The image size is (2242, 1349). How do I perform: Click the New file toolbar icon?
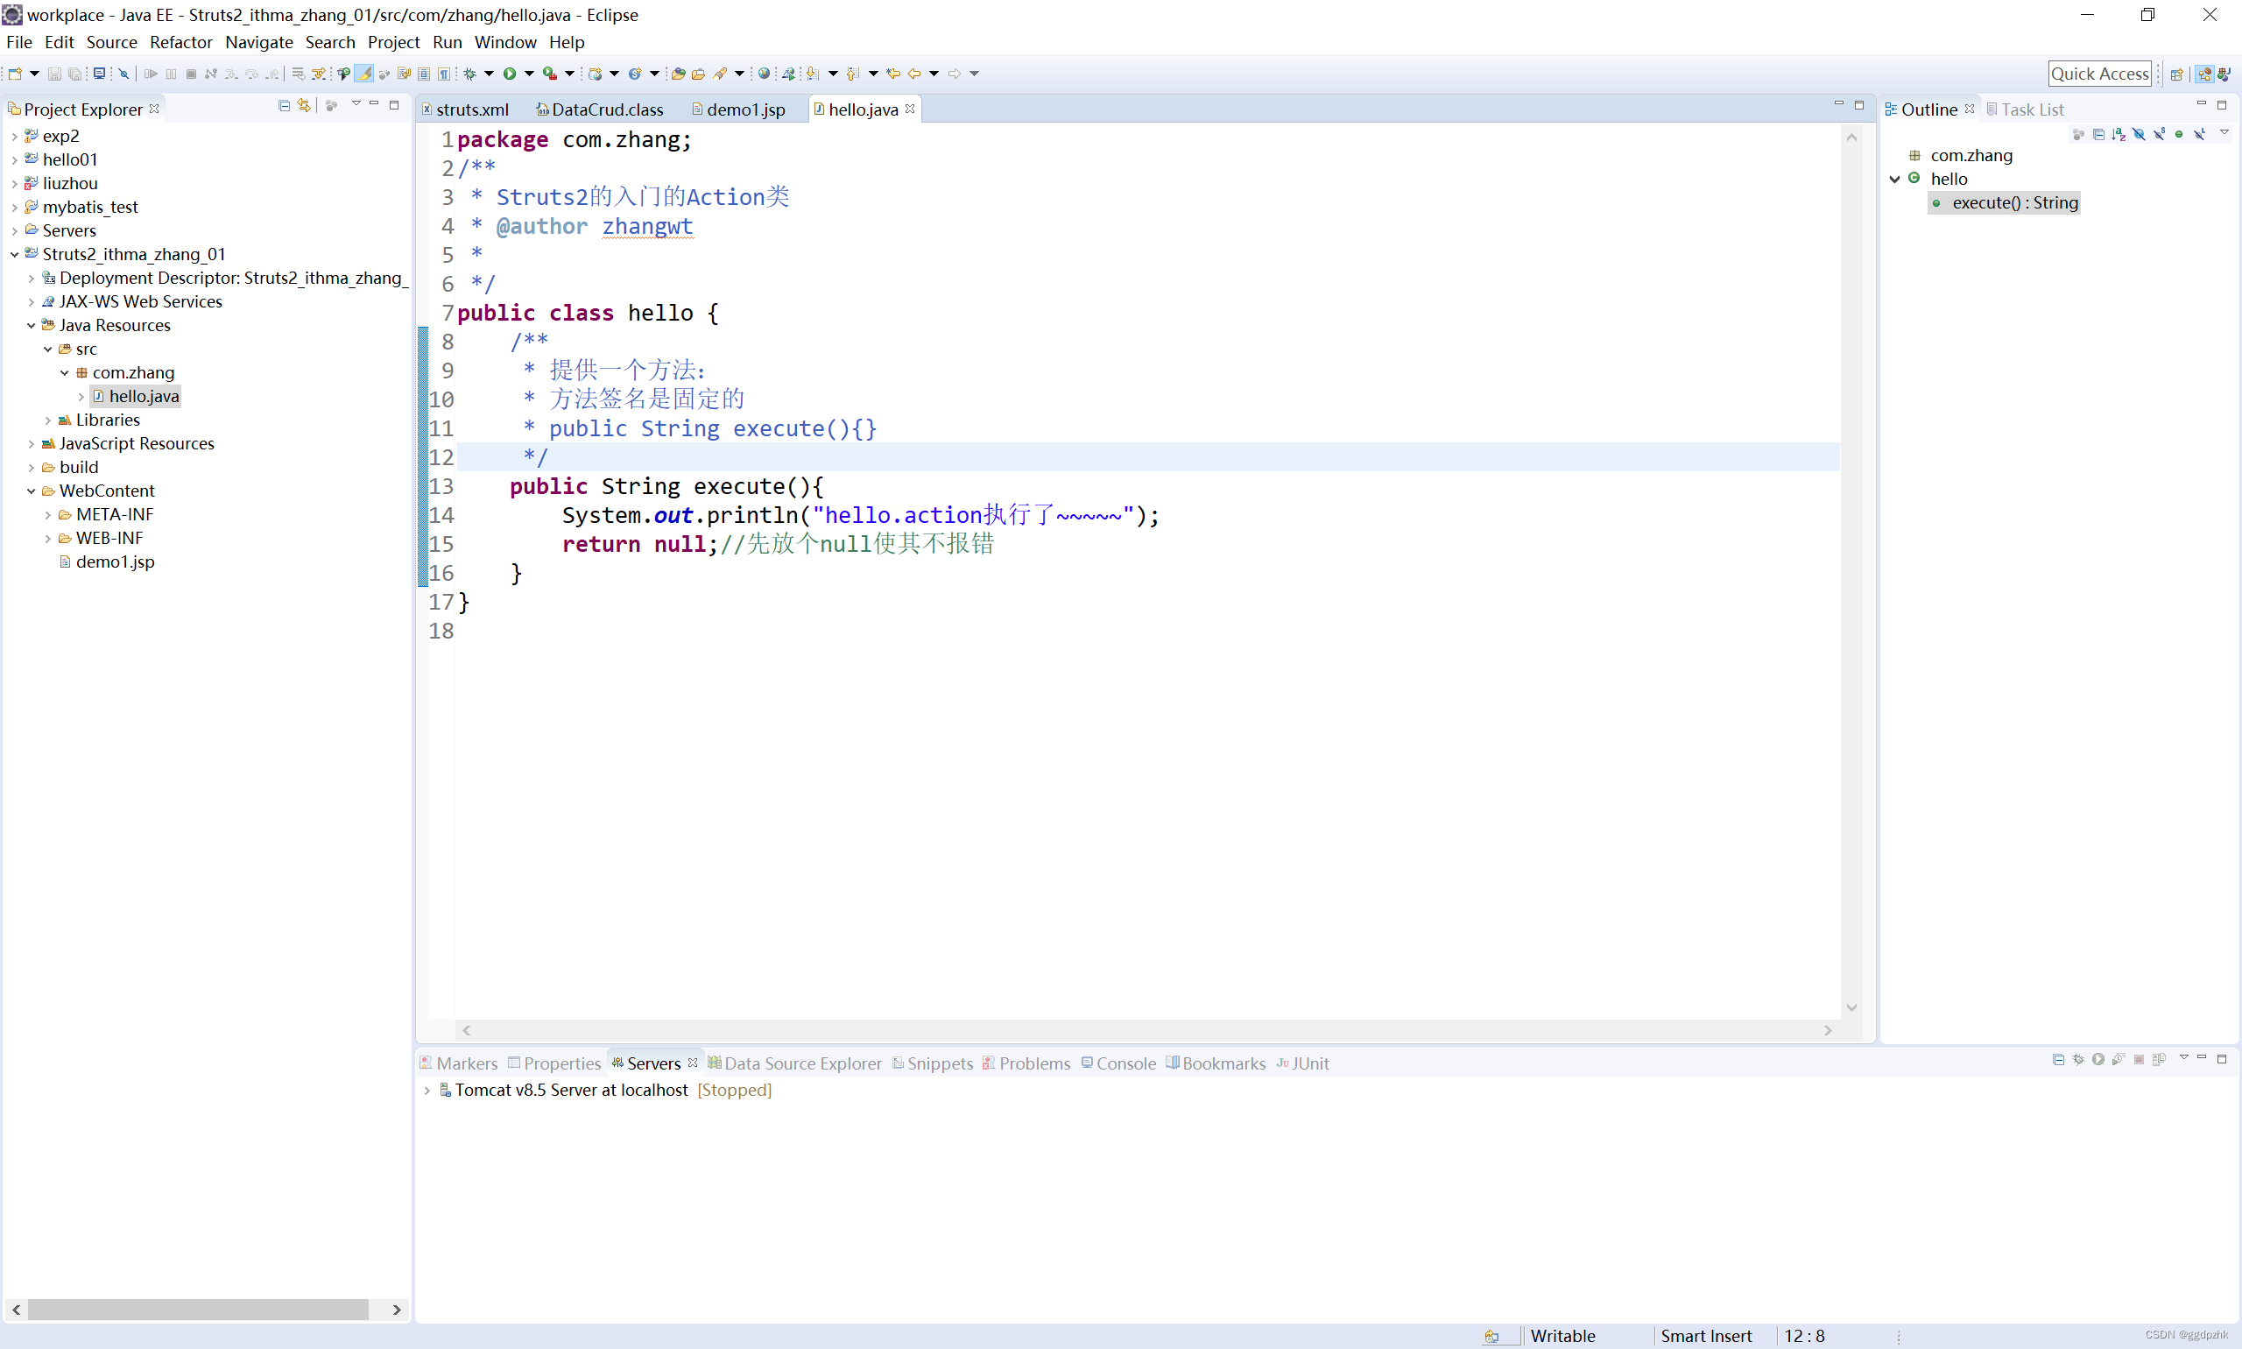tap(16, 74)
